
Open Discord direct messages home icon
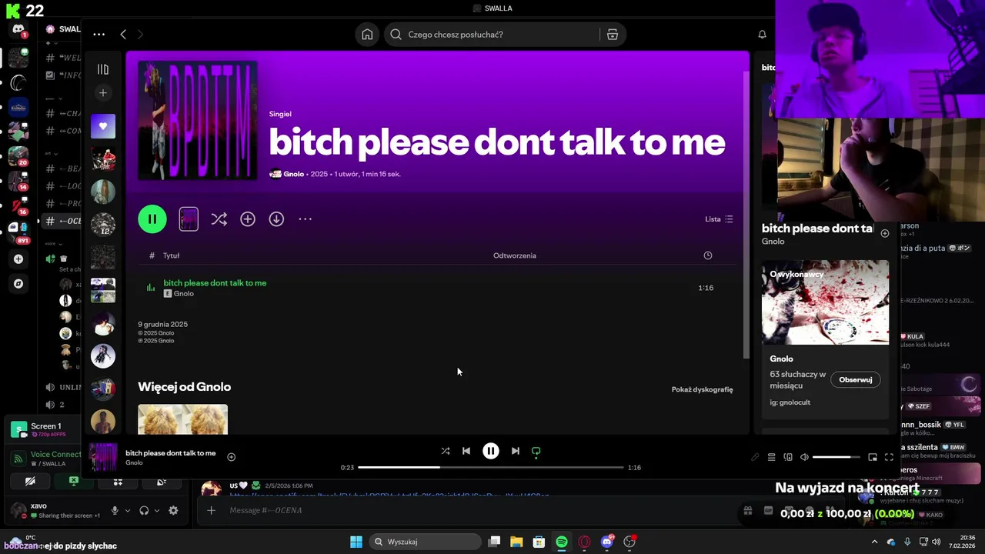[x=18, y=29]
